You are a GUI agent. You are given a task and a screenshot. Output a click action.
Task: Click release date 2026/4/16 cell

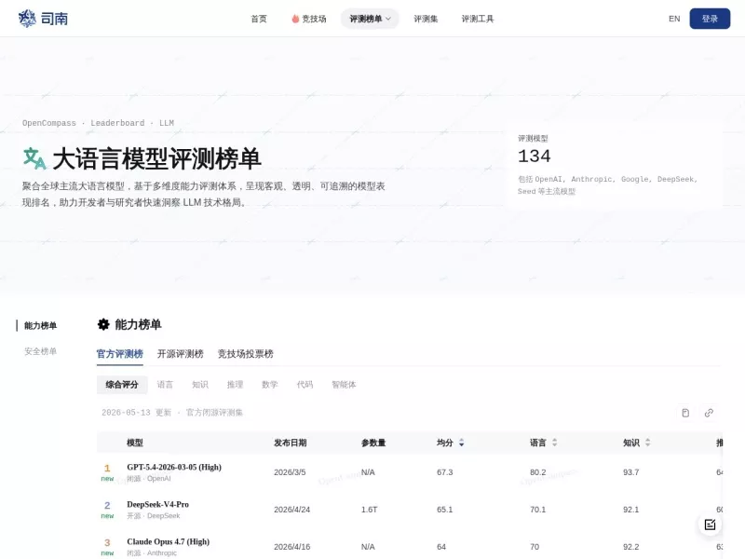291,547
